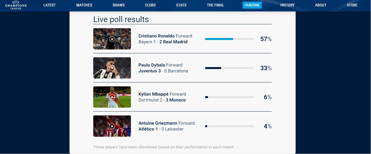This screenshot has width=371, height=154.
Task: Open the Stats section
Action: [181, 5]
